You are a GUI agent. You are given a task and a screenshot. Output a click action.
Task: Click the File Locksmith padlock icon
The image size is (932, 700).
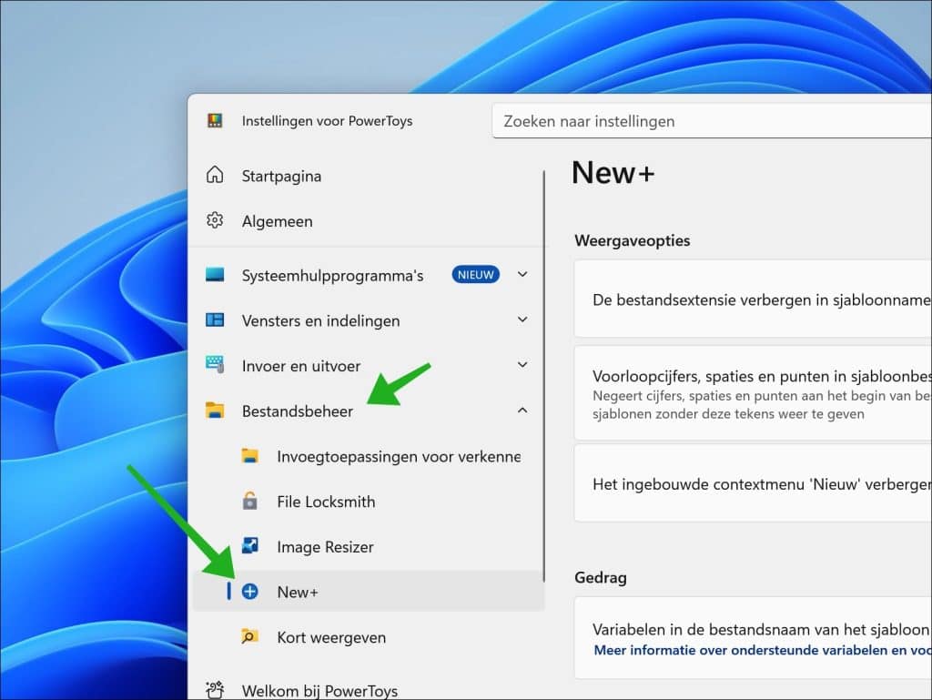(x=249, y=501)
